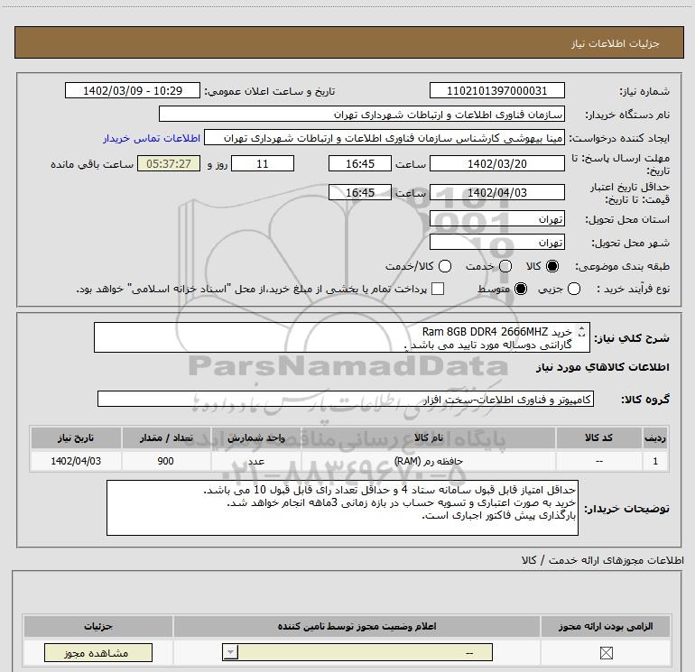Click the unit cell عدد
This screenshot has width=695, height=672.
[x=255, y=461]
